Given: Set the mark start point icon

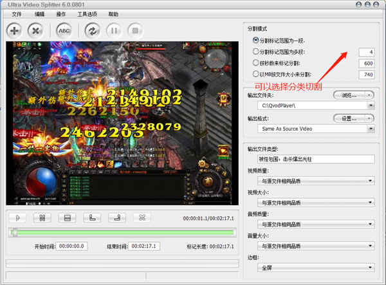Looking at the screenshot, I should coord(92,218).
